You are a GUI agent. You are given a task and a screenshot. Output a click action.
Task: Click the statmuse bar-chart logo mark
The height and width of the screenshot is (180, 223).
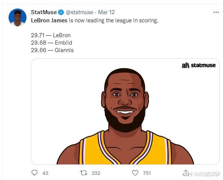pos(186,65)
